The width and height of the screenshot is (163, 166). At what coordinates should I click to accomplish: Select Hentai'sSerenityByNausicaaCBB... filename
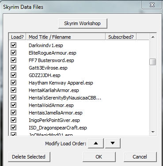point(65,98)
